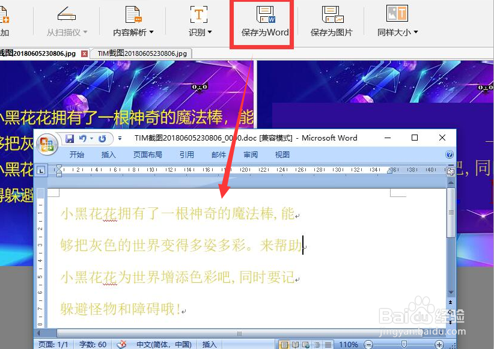Viewport: 494px width, 349px height.
Task: Switch to the 插入 ribbon tab
Action: tap(109, 154)
